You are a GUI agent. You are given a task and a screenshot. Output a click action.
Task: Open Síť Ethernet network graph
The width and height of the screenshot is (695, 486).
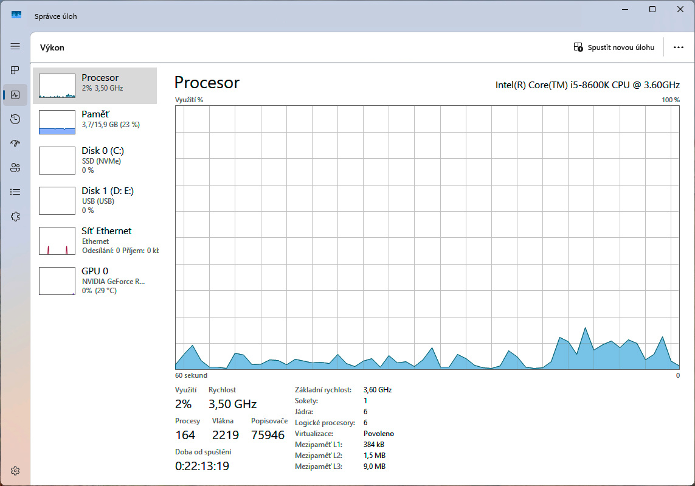click(95, 240)
